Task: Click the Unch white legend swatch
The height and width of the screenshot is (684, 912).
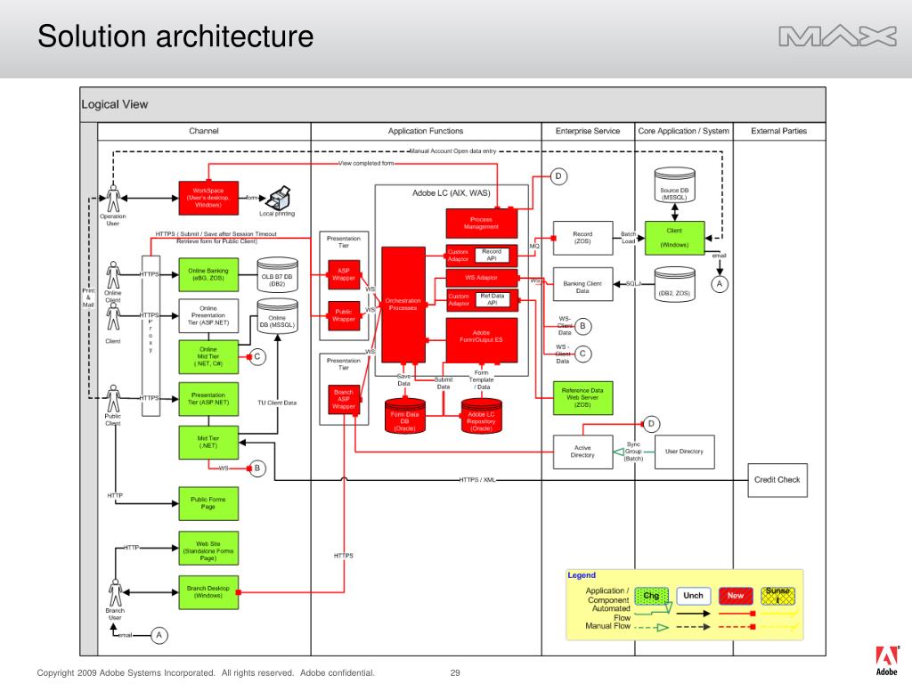Action: [x=693, y=596]
